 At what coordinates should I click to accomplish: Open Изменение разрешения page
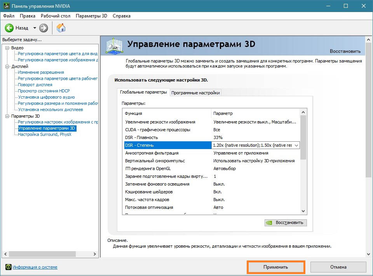41,72
